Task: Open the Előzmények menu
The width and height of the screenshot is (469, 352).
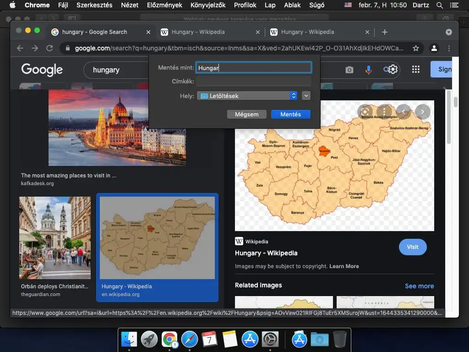Action: coord(164,5)
